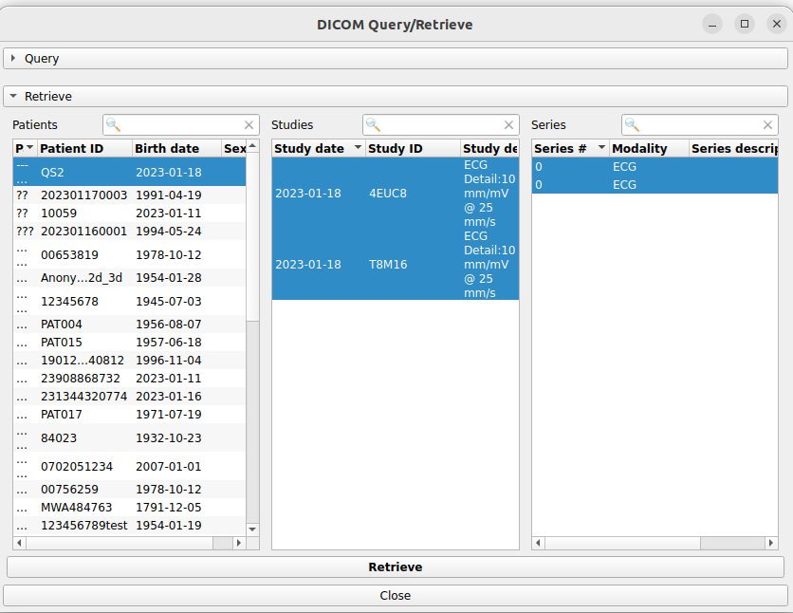Screen dimensions: 793x613
Task: Select patient PAT004 in the list
Action: point(62,325)
